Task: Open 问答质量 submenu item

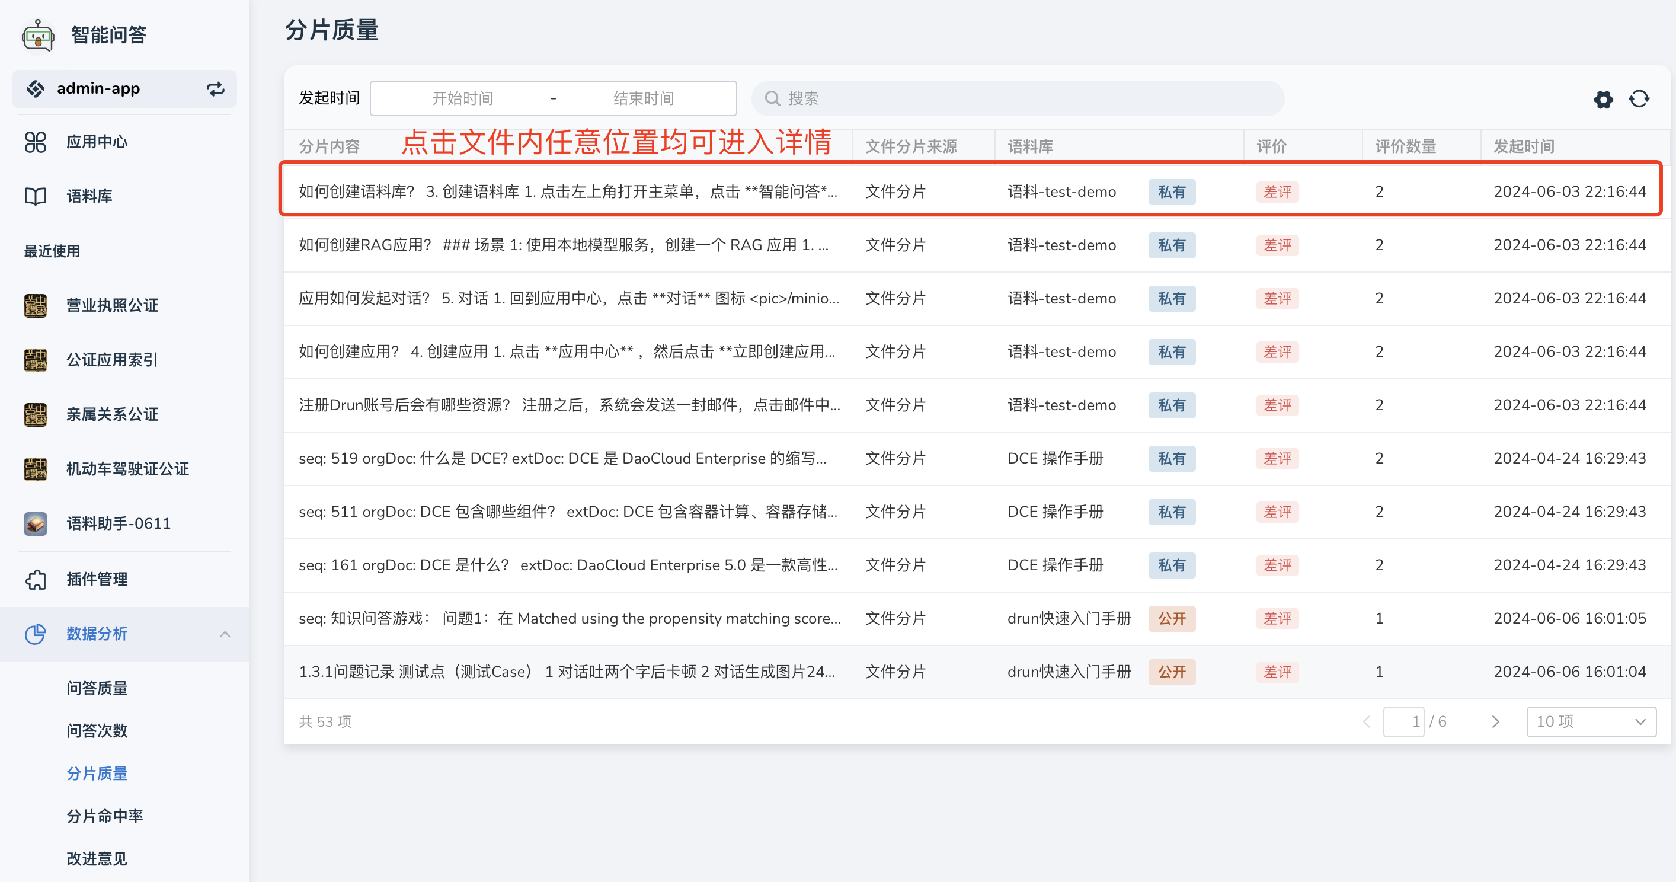Action: pyautogui.click(x=96, y=688)
